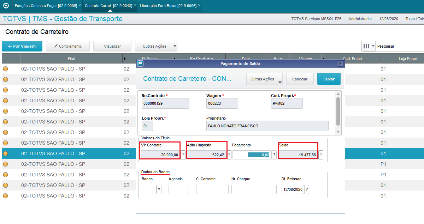Close the Contrato Carret. tab

(x=134, y=6)
